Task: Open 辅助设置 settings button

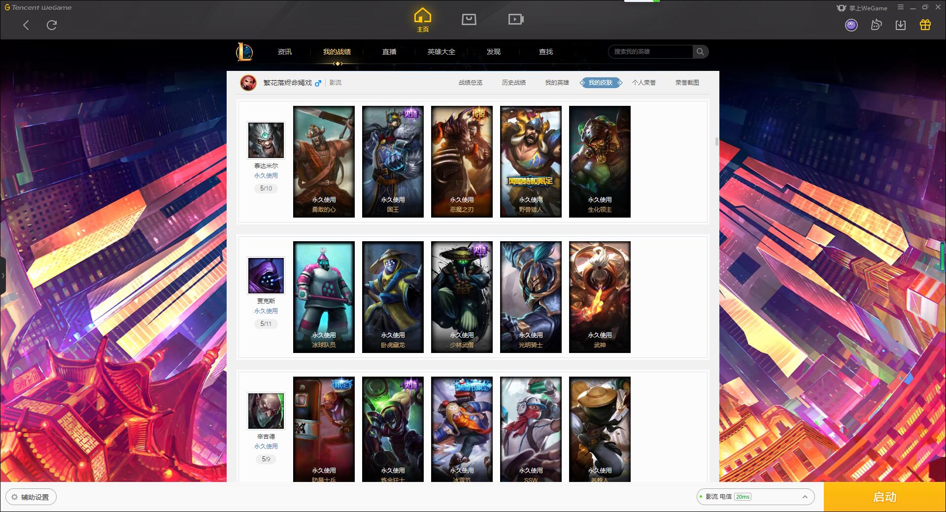Action: pyautogui.click(x=31, y=497)
